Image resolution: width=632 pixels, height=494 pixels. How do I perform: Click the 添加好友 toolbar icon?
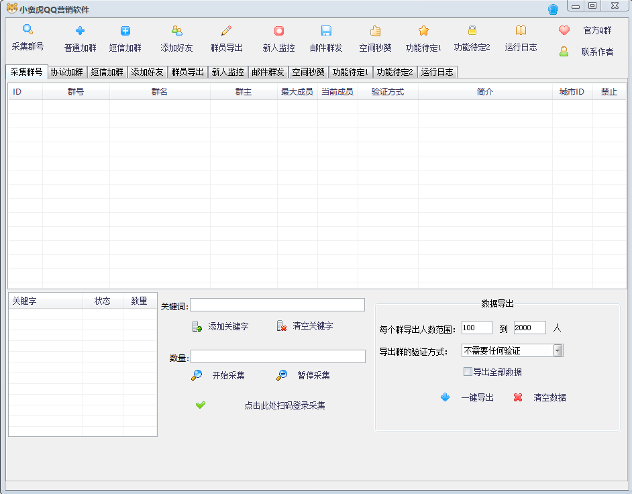[176, 31]
